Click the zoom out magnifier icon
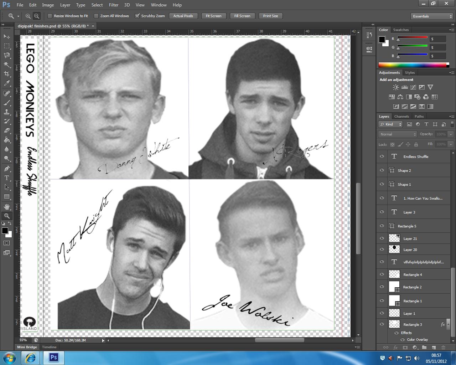Screen dimensions: 456x365 (37, 16)
